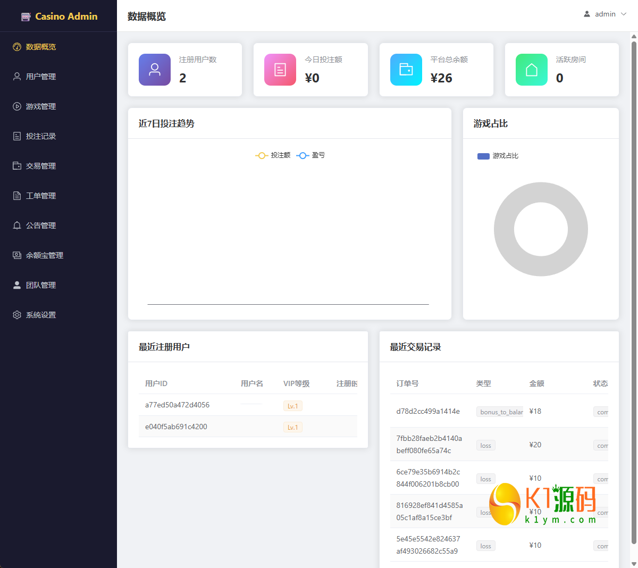Click the 类型 column header
The width and height of the screenshot is (638, 568).
coord(483,383)
